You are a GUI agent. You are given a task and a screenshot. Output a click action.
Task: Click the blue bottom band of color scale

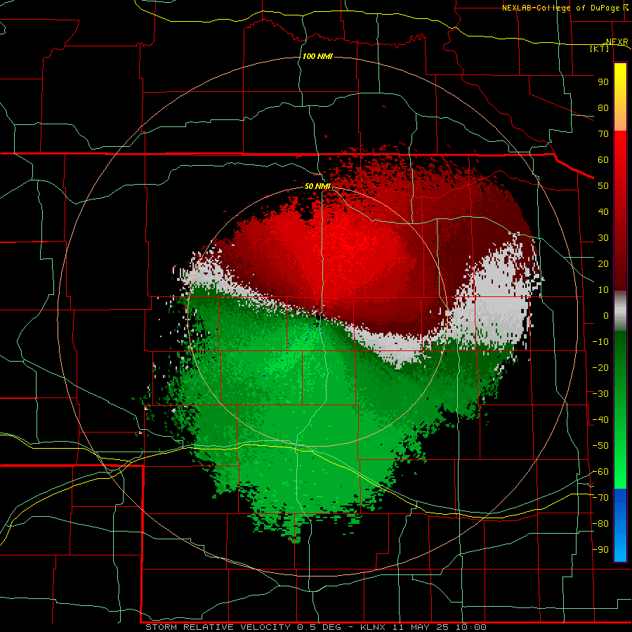tap(620, 525)
